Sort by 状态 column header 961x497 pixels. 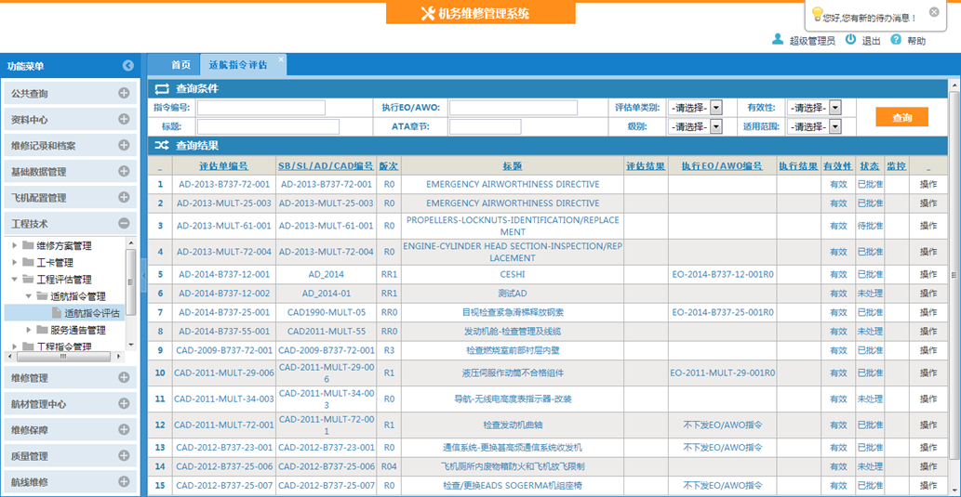870,166
